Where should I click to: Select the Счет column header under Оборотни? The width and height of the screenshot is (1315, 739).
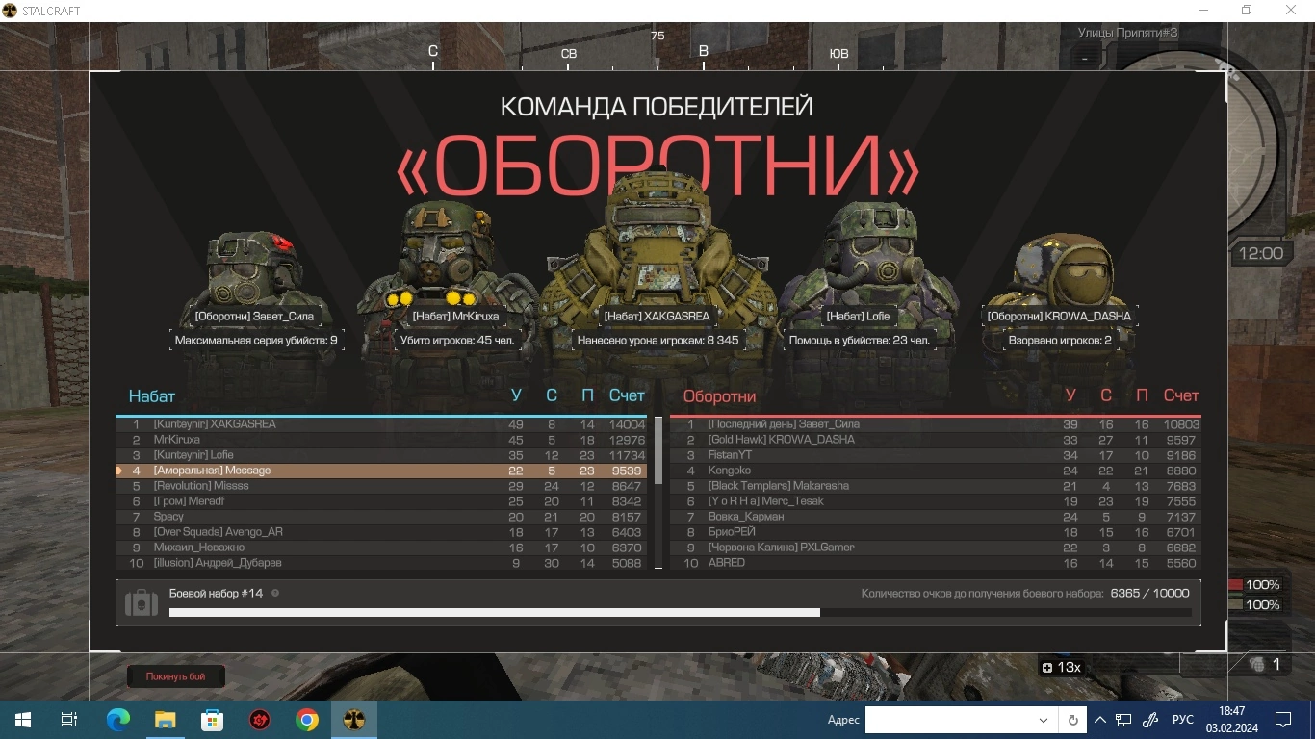tap(1181, 395)
